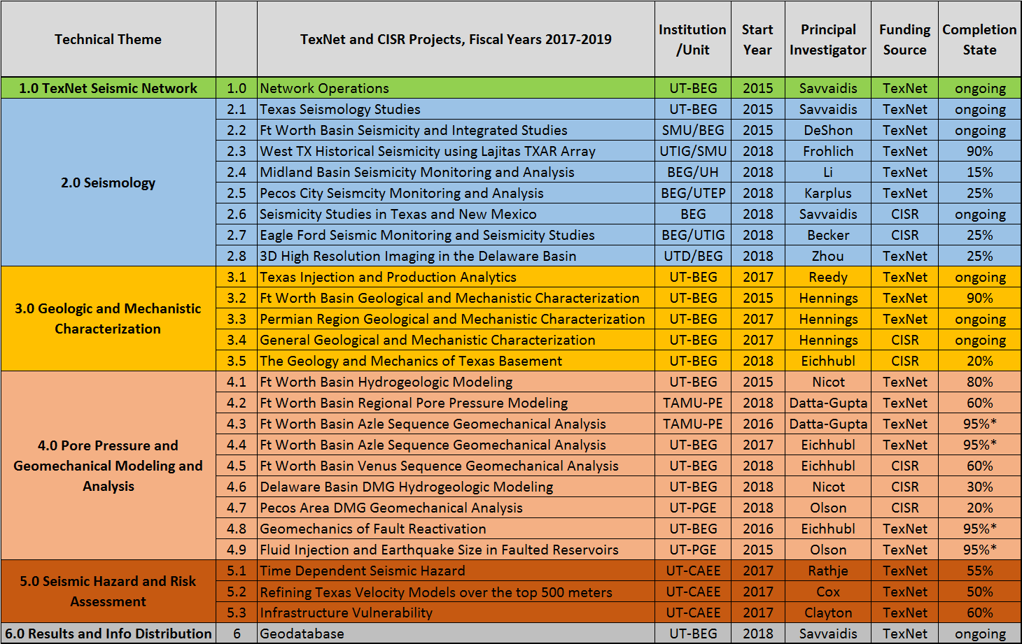Viewport: 1022px width, 644px height.
Task: Select 'General Geological and Mechanistic Characterization'
Action: coord(456,340)
